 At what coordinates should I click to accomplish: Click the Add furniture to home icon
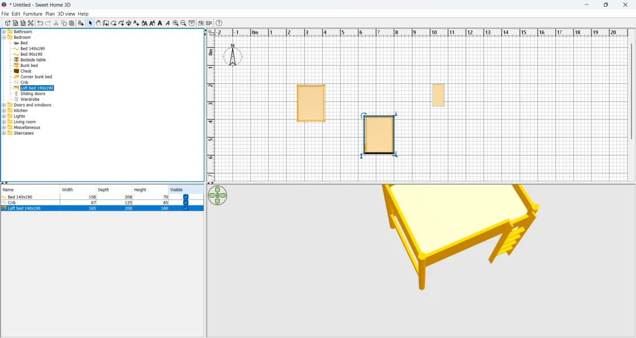coord(81,23)
